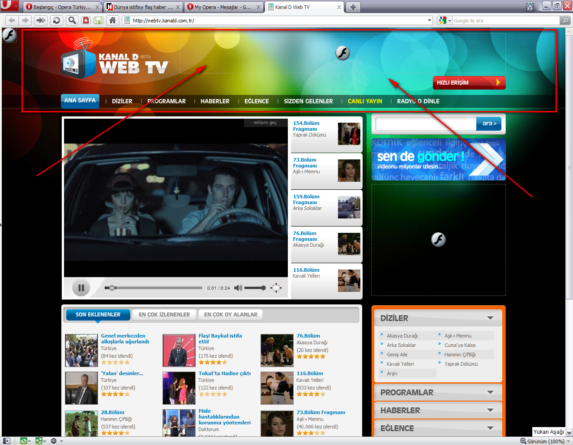
Task: Select the SON EKLENENLER tab
Action: tap(98, 315)
